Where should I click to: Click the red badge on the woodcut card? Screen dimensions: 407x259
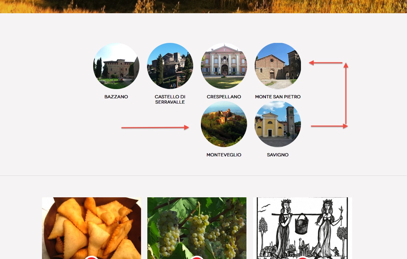303,257
